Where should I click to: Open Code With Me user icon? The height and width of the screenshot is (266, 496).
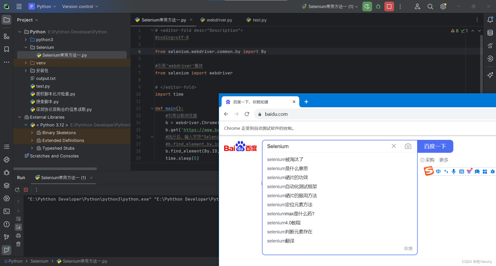point(417,6)
